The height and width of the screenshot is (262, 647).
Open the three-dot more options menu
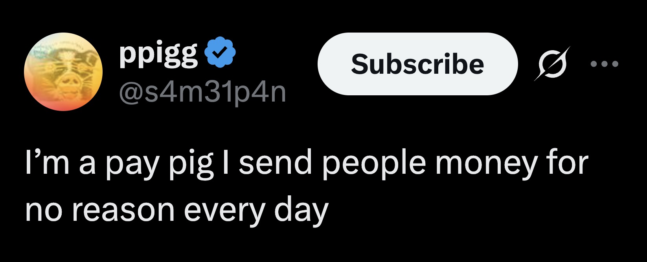[605, 64]
